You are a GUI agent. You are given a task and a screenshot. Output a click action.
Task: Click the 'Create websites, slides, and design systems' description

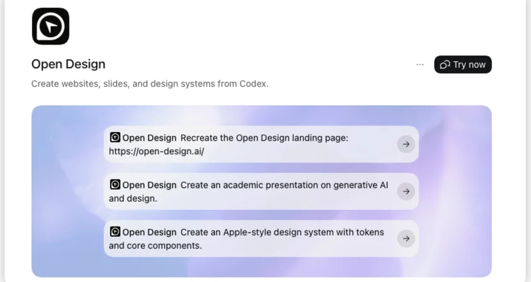(x=150, y=84)
